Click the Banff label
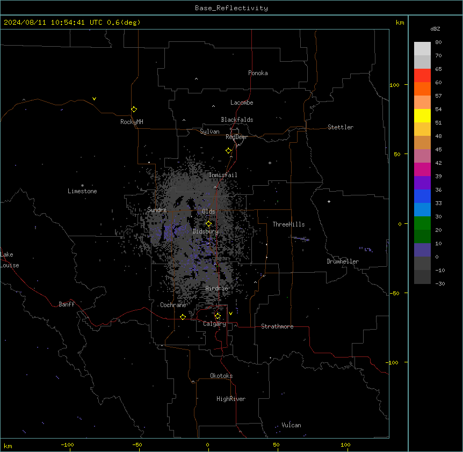Image resolution: width=463 pixels, height=452 pixels. (67, 304)
